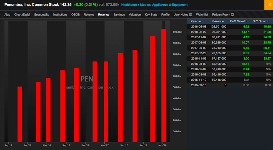Screen dimensions: 273x150
Task: Open Pelican Room (0) tab
Action: [x=223, y=15]
